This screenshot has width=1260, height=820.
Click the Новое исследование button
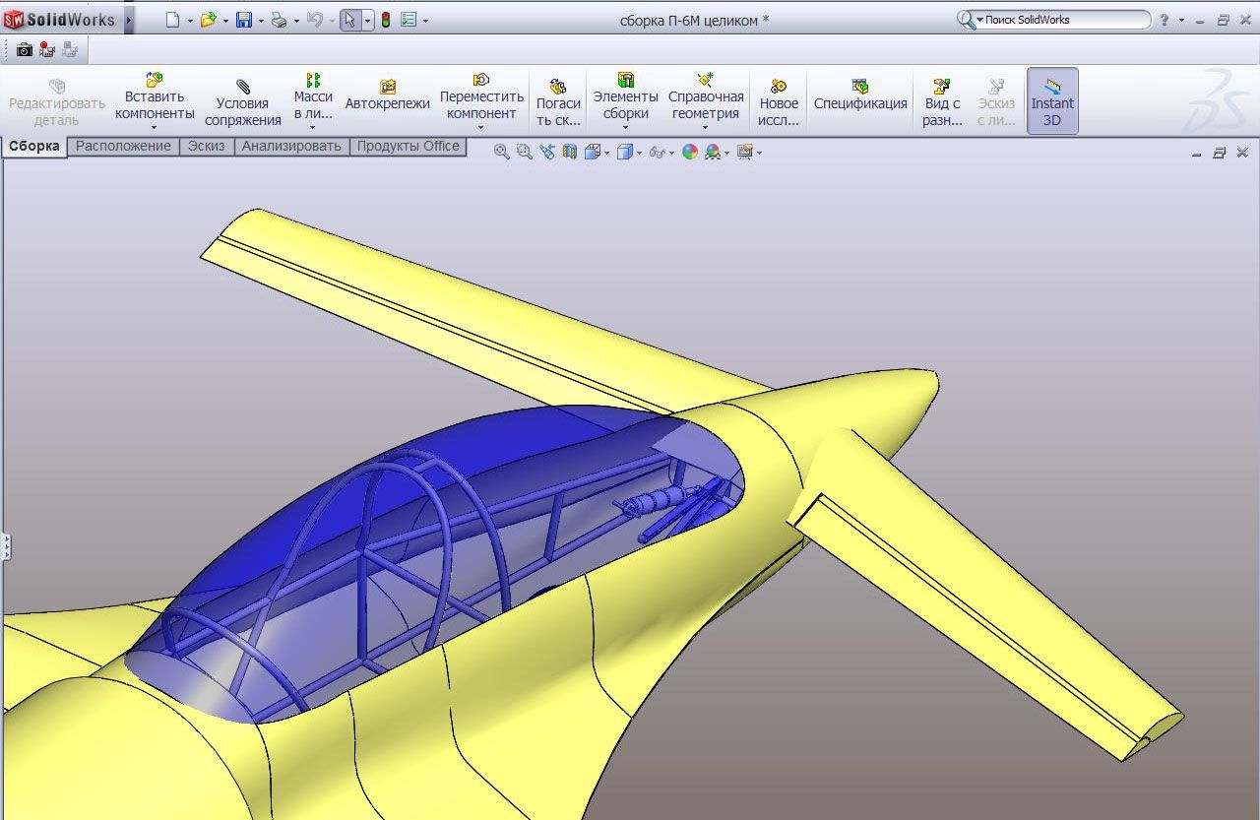click(778, 102)
